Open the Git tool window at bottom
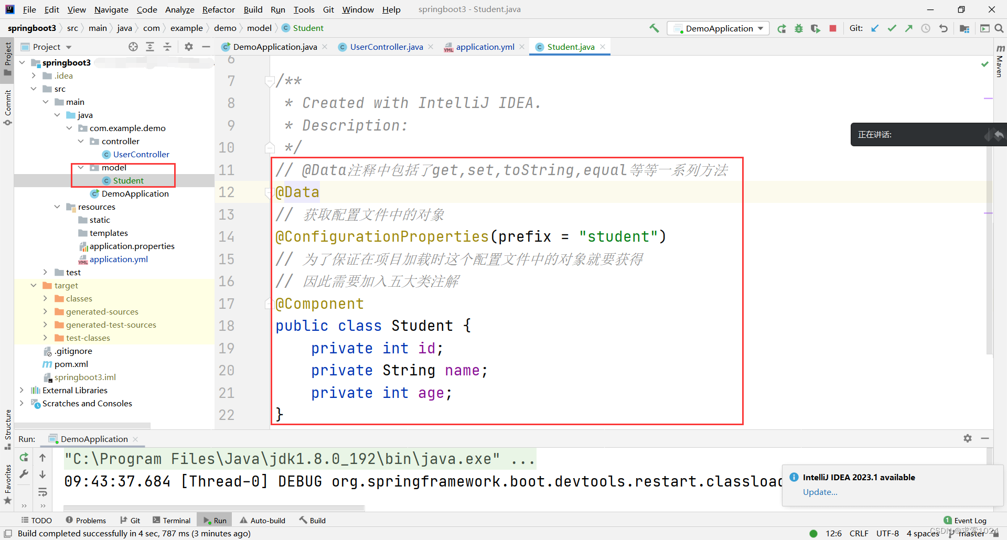The image size is (1007, 540). (130, 520)
